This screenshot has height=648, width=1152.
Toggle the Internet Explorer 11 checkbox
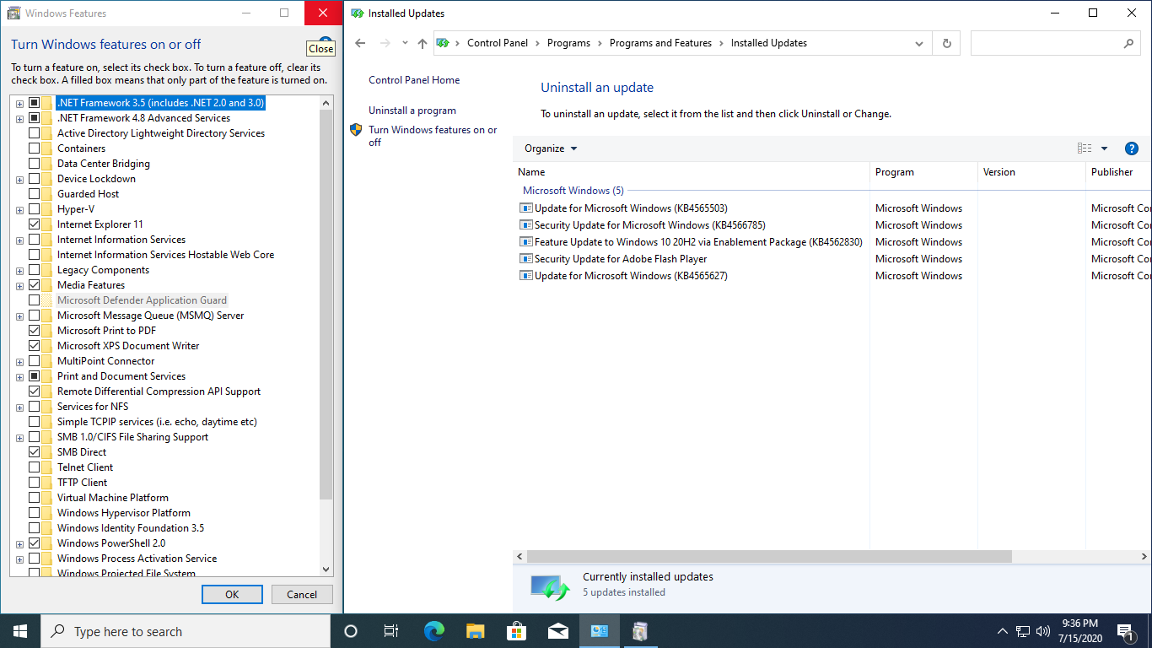click(35, 224)
